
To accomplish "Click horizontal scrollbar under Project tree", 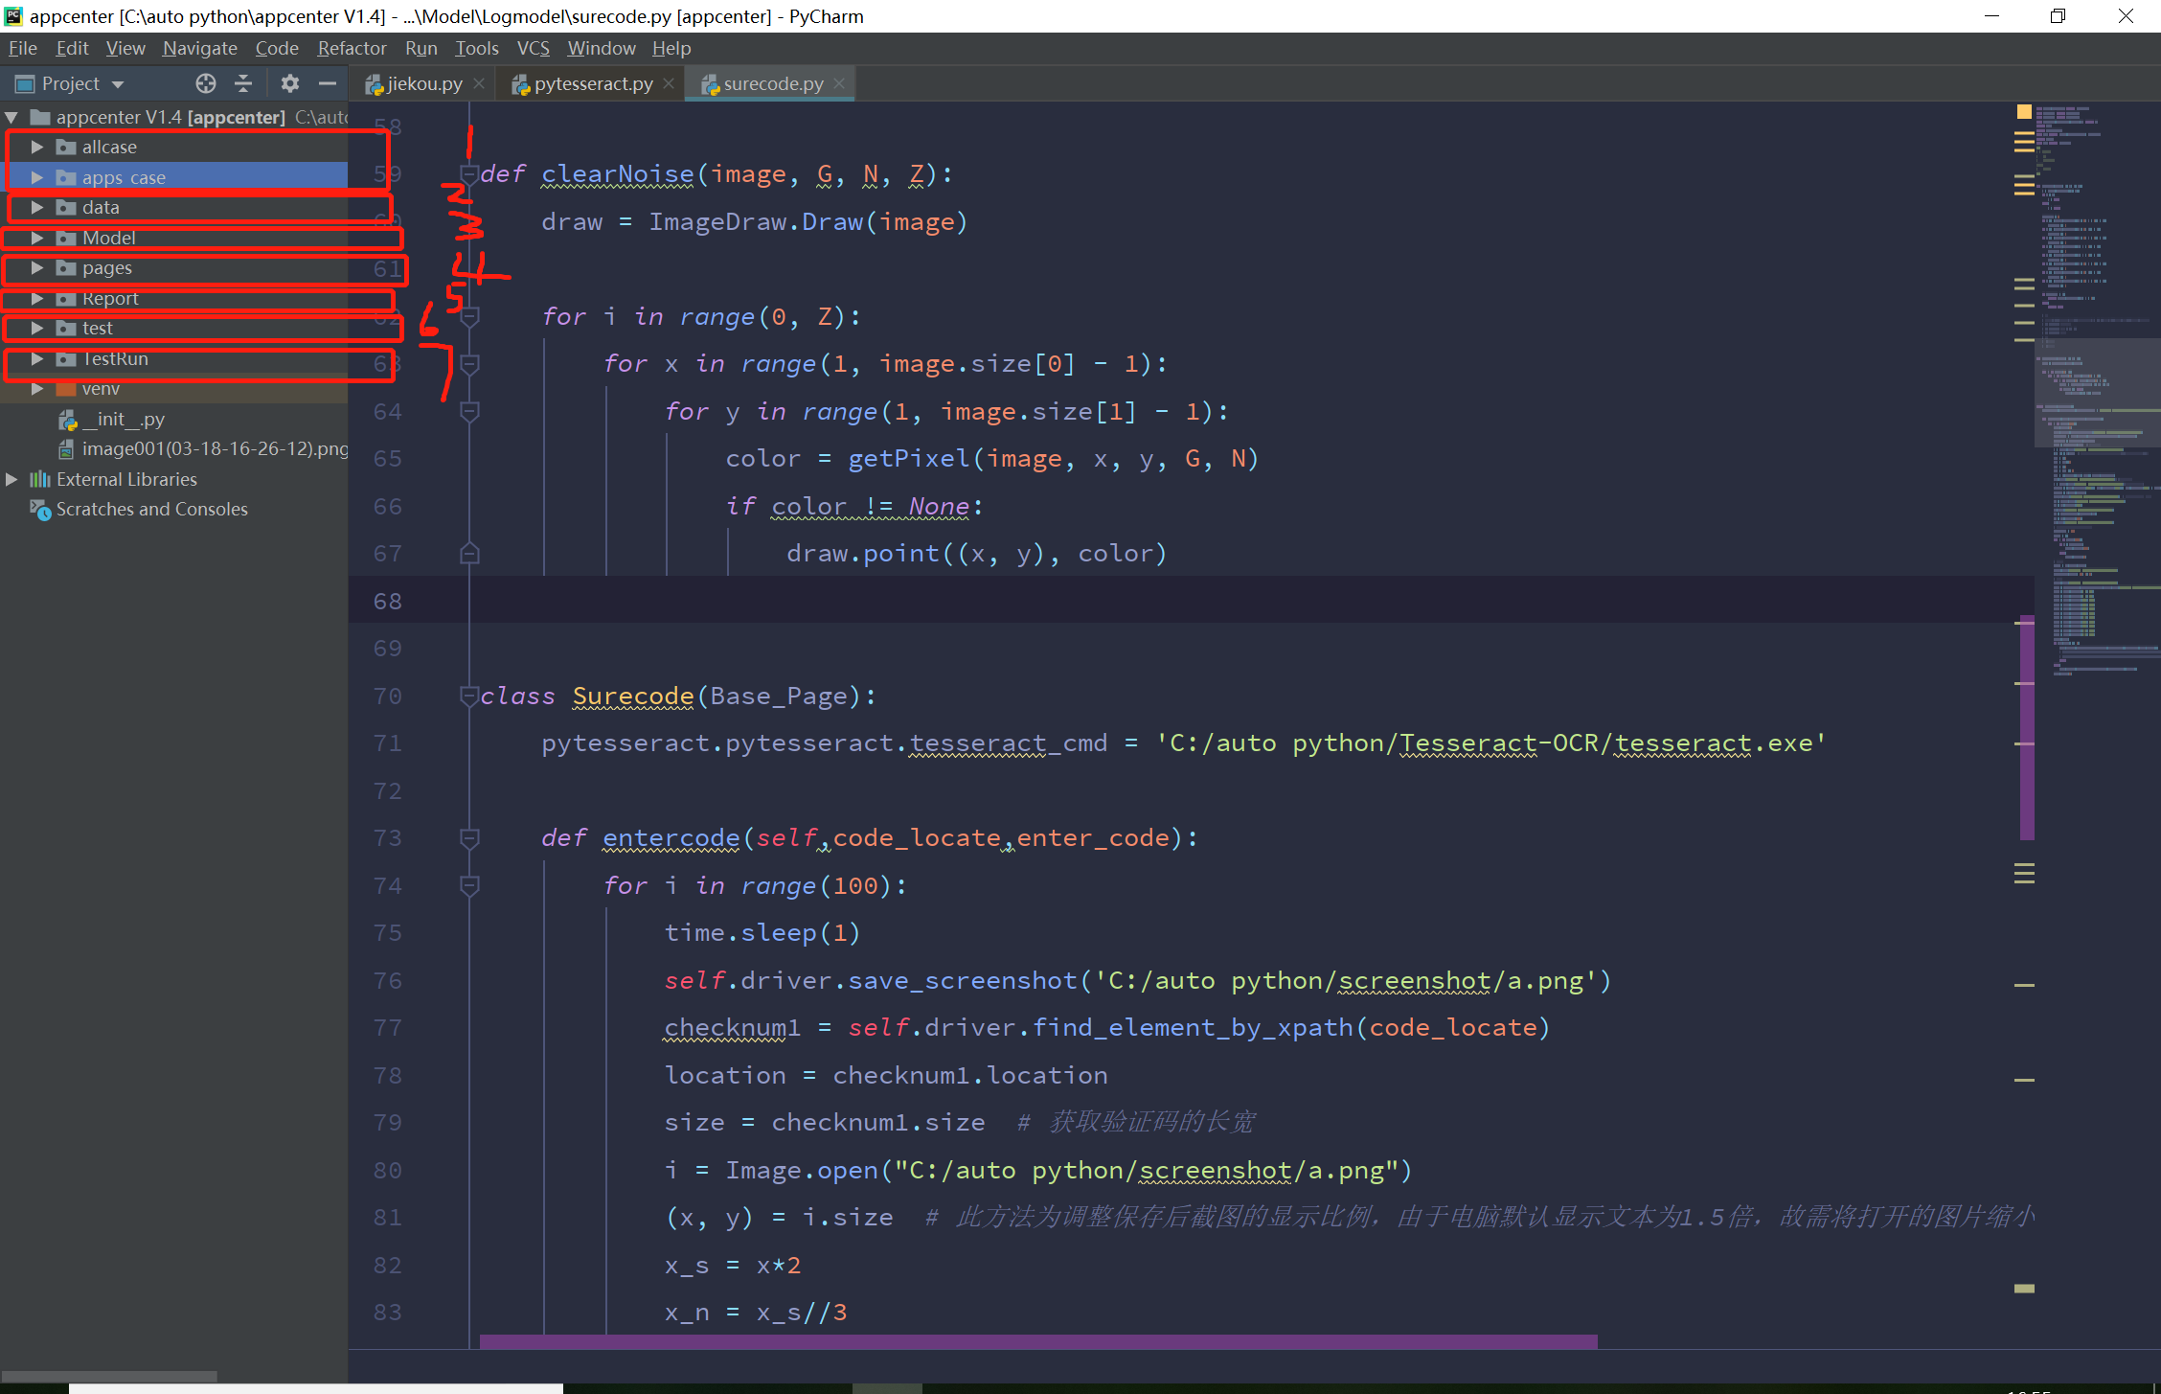I will pyautogui.click(x=109, y=1376).
